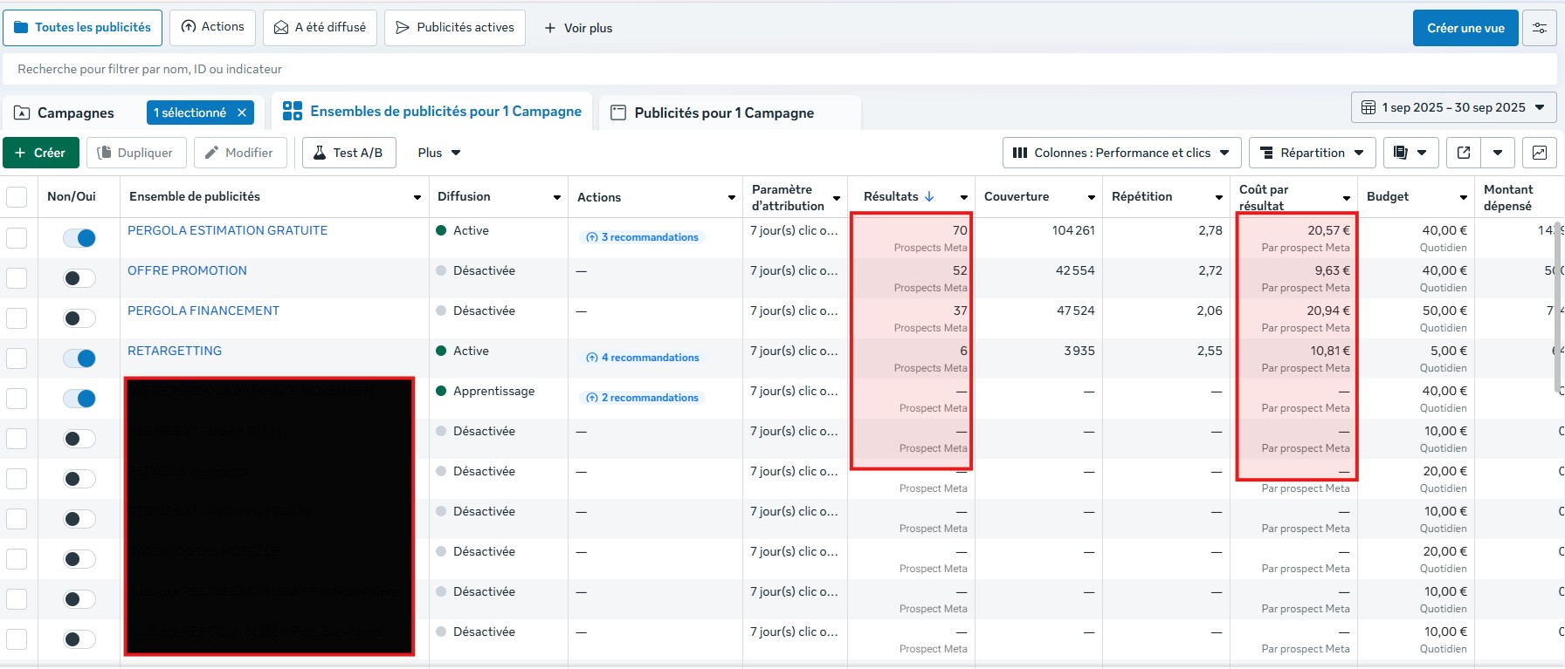Open the 3 recommandations link
This screenshot has width=1565, height=669.
point(643,237)
